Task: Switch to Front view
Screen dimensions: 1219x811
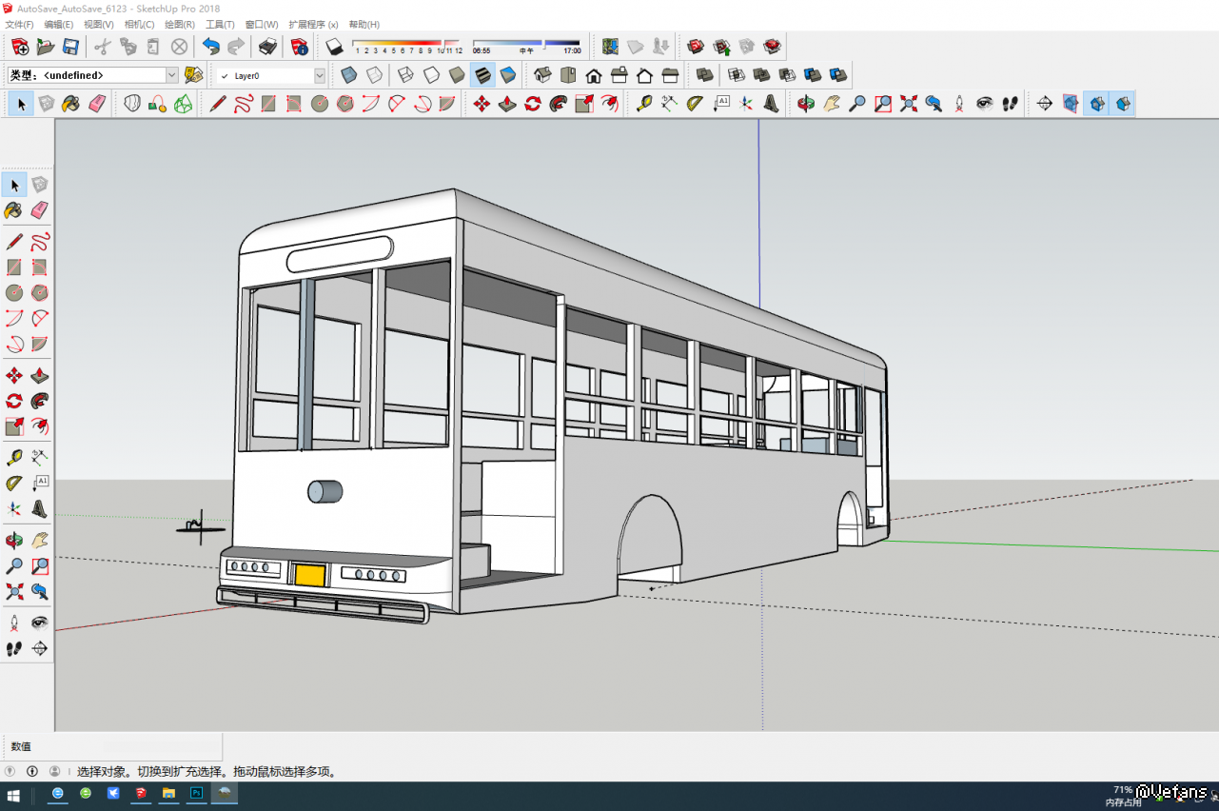Action: 594,75
